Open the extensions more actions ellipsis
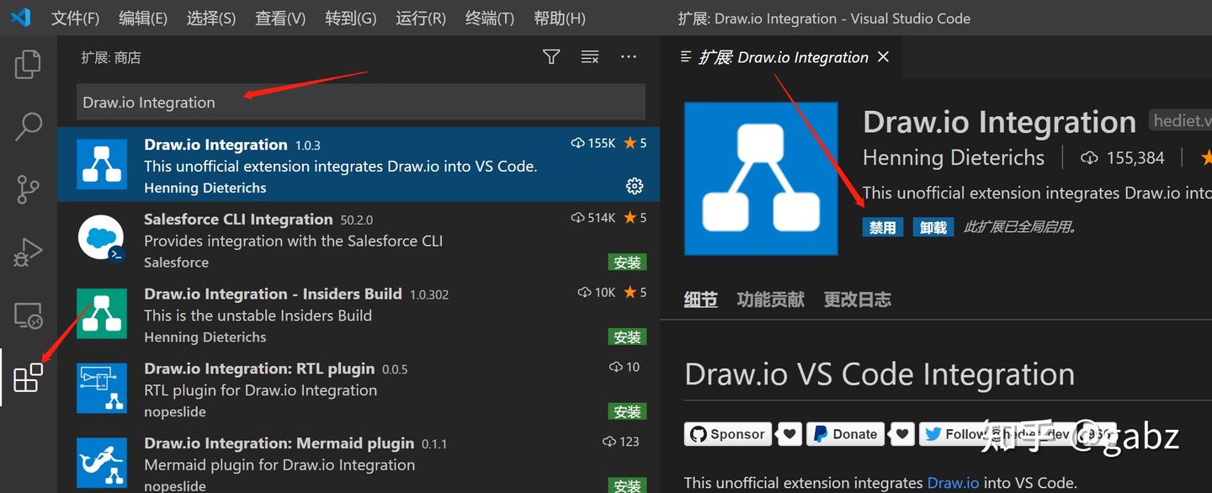The image size is (1212, 493). click(628, 56)
